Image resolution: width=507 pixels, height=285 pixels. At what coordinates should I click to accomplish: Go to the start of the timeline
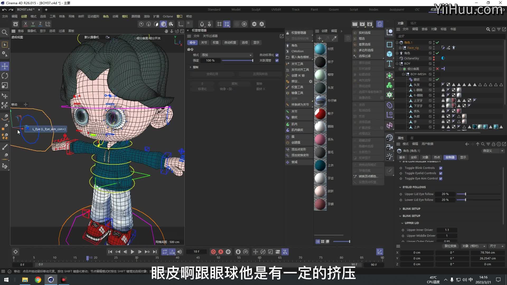(x=110, y=252)
